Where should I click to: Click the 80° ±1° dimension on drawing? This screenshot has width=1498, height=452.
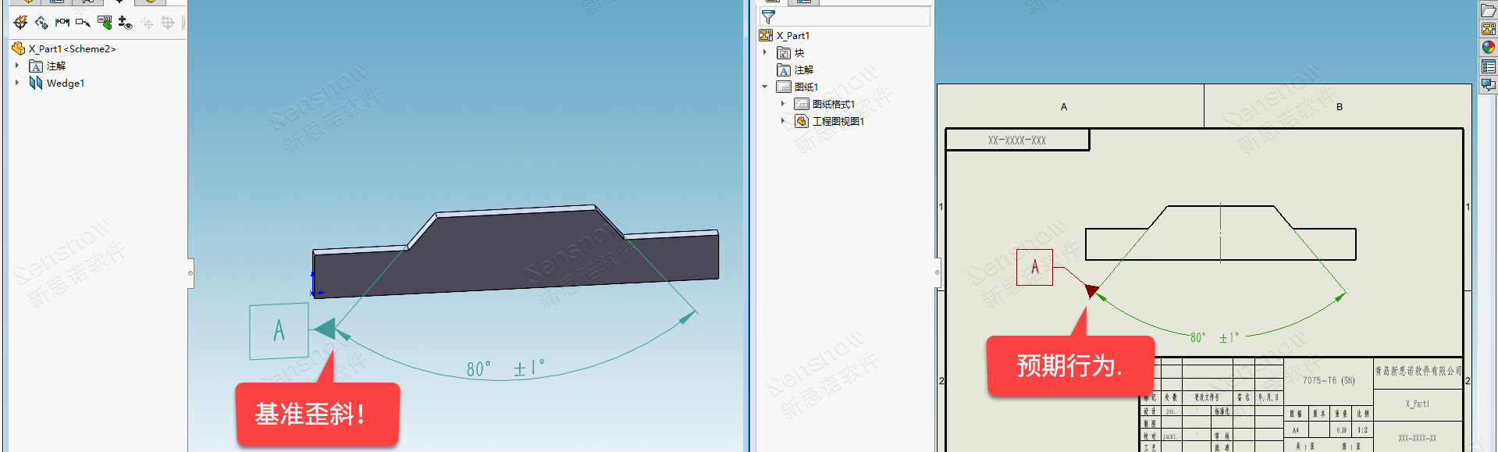pyautogui.click(x=1213, y=338)
